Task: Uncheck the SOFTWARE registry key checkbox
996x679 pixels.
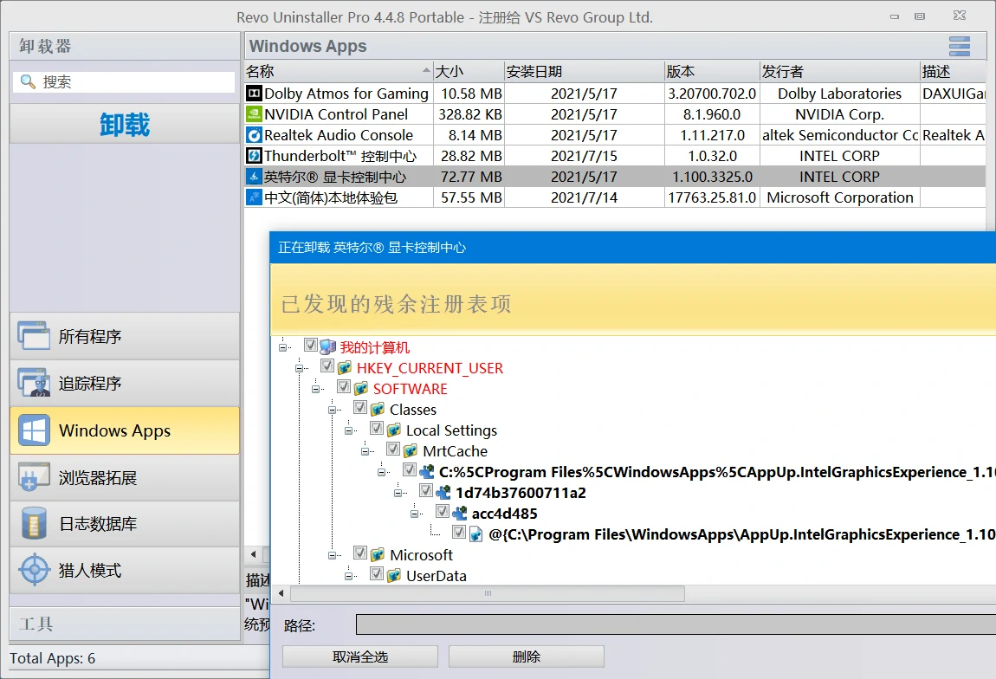Action: click(x=344, y=387)
